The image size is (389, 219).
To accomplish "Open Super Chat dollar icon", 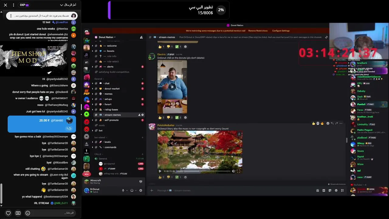I will point(18,213).
